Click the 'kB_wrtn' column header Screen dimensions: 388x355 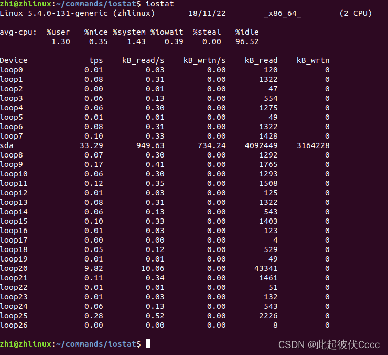coord(313,60)
